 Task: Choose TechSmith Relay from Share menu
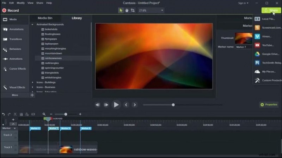pos(268,63)
